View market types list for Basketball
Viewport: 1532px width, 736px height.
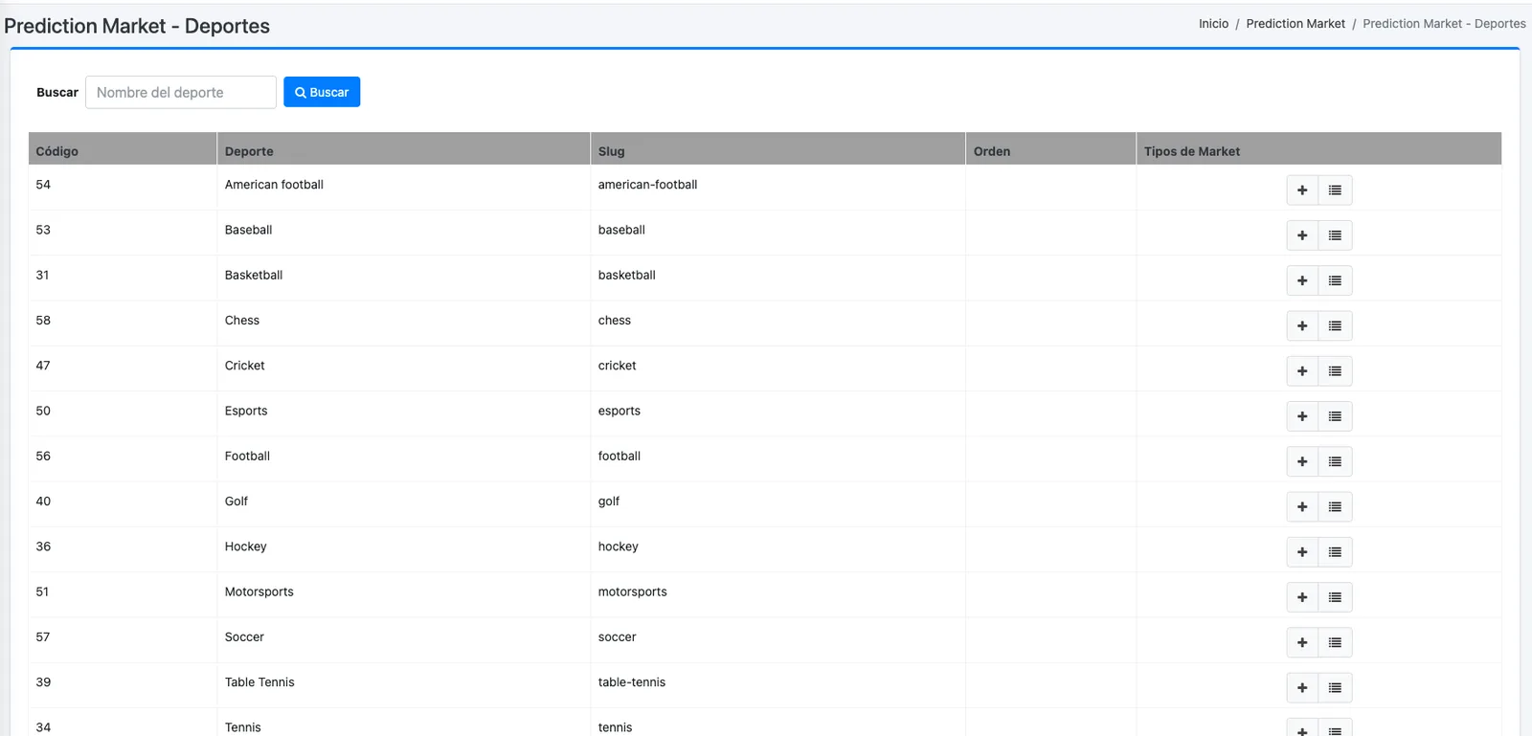point(1335,280)
